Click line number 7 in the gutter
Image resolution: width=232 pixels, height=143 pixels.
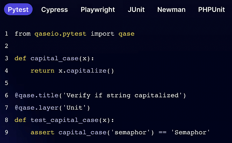tap(6, 108)
